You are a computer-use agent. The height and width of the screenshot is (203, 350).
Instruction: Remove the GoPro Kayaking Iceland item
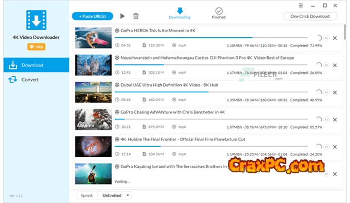[335, 174]
